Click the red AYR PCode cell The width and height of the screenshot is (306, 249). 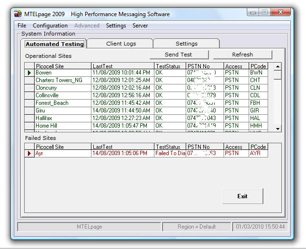click(258, 153)
